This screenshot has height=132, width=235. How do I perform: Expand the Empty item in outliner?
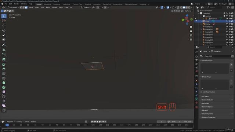[201, 24]
